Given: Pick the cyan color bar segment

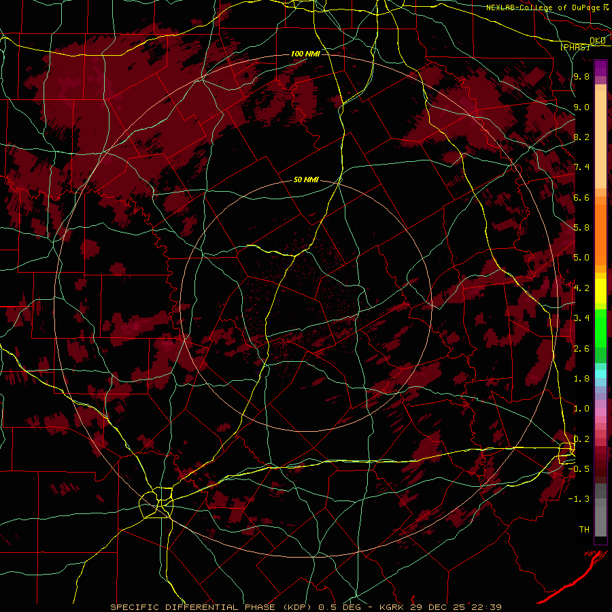Looking at the screenshot, I should tap(600, 374).
